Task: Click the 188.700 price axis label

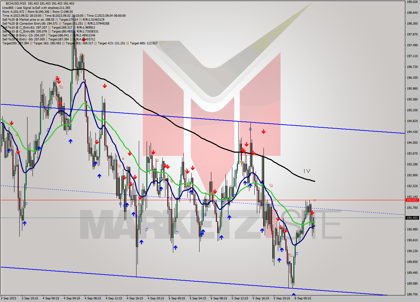Action: tap(412, 294)
